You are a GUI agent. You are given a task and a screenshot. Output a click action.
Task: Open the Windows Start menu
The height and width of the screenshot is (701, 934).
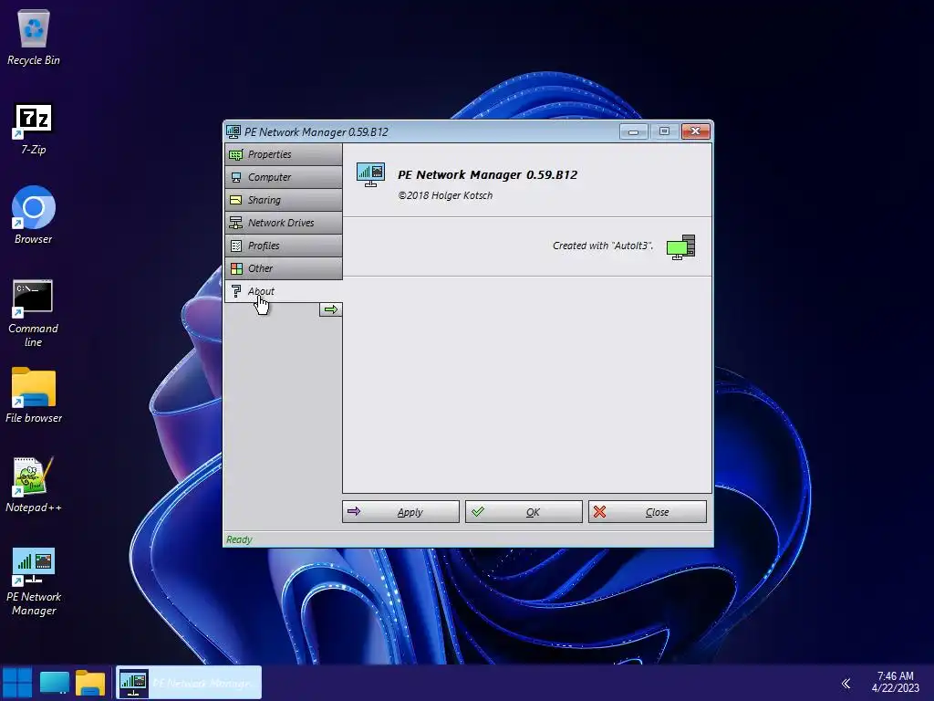coord(18,683)
